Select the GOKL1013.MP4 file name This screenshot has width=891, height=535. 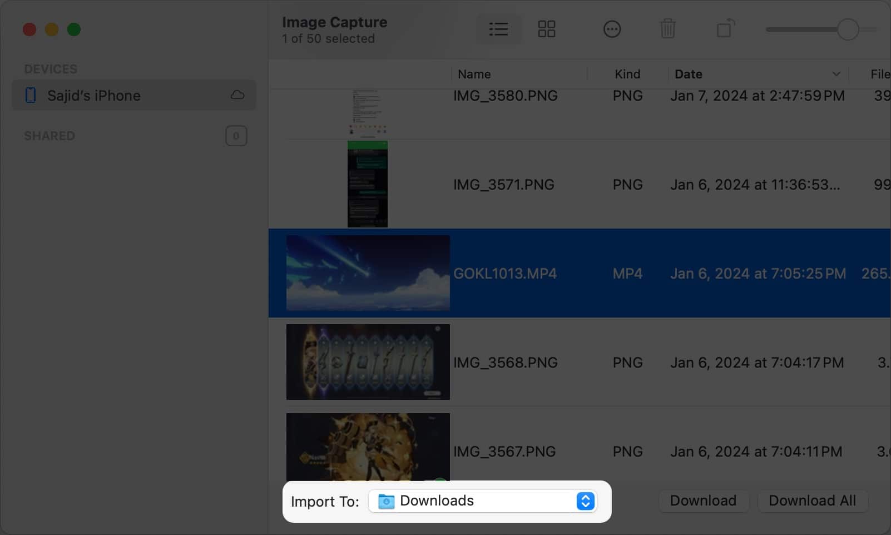coord(504,274)
